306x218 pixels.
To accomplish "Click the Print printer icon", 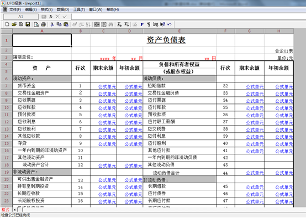I will [43, 24].
